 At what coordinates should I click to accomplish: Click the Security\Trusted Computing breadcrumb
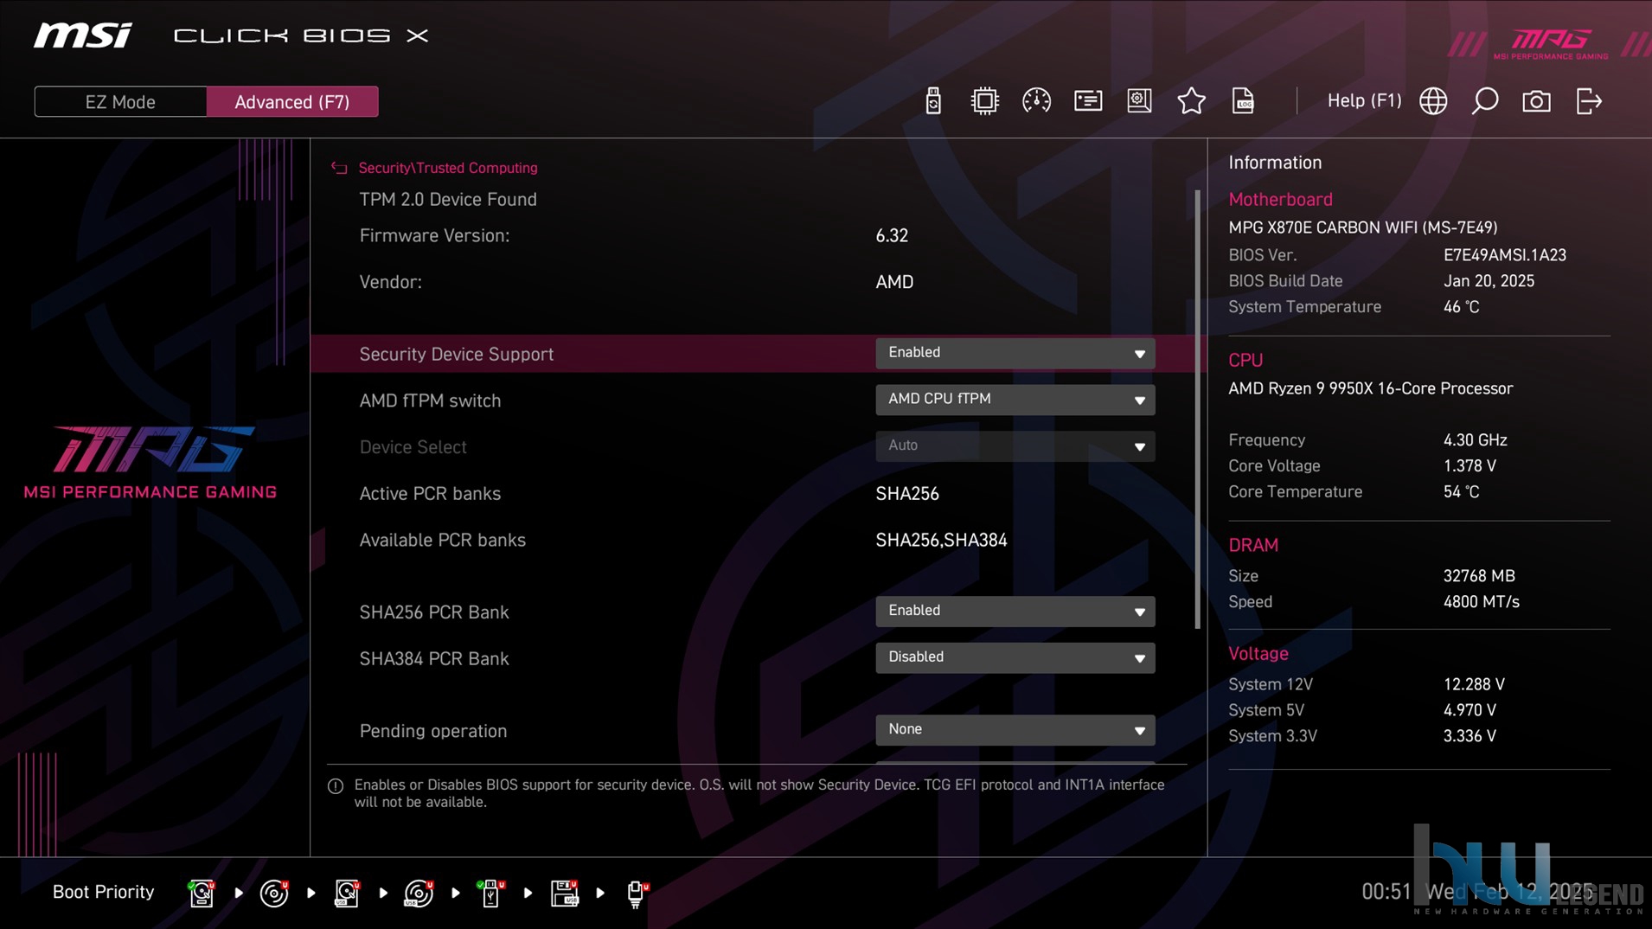(448, 168)
